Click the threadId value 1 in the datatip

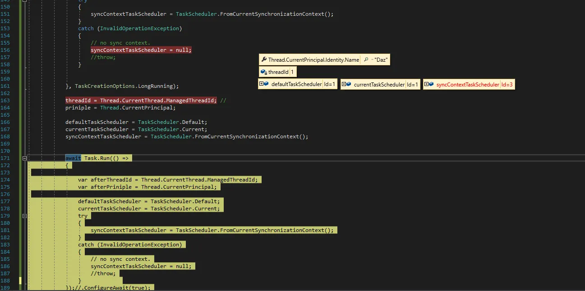click(x=292, y=72)
